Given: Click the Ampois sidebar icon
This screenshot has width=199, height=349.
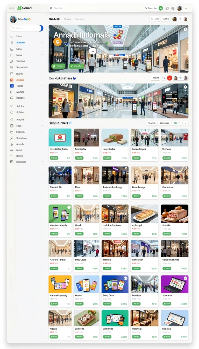Looking at the screenshot, I should point(12,120).
